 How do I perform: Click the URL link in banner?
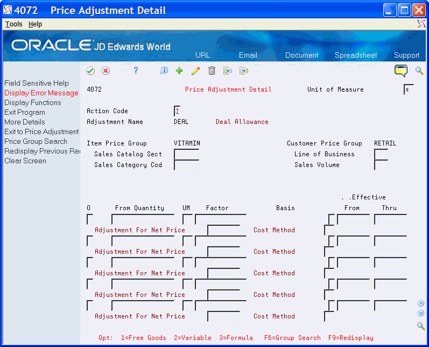point(203,55)
